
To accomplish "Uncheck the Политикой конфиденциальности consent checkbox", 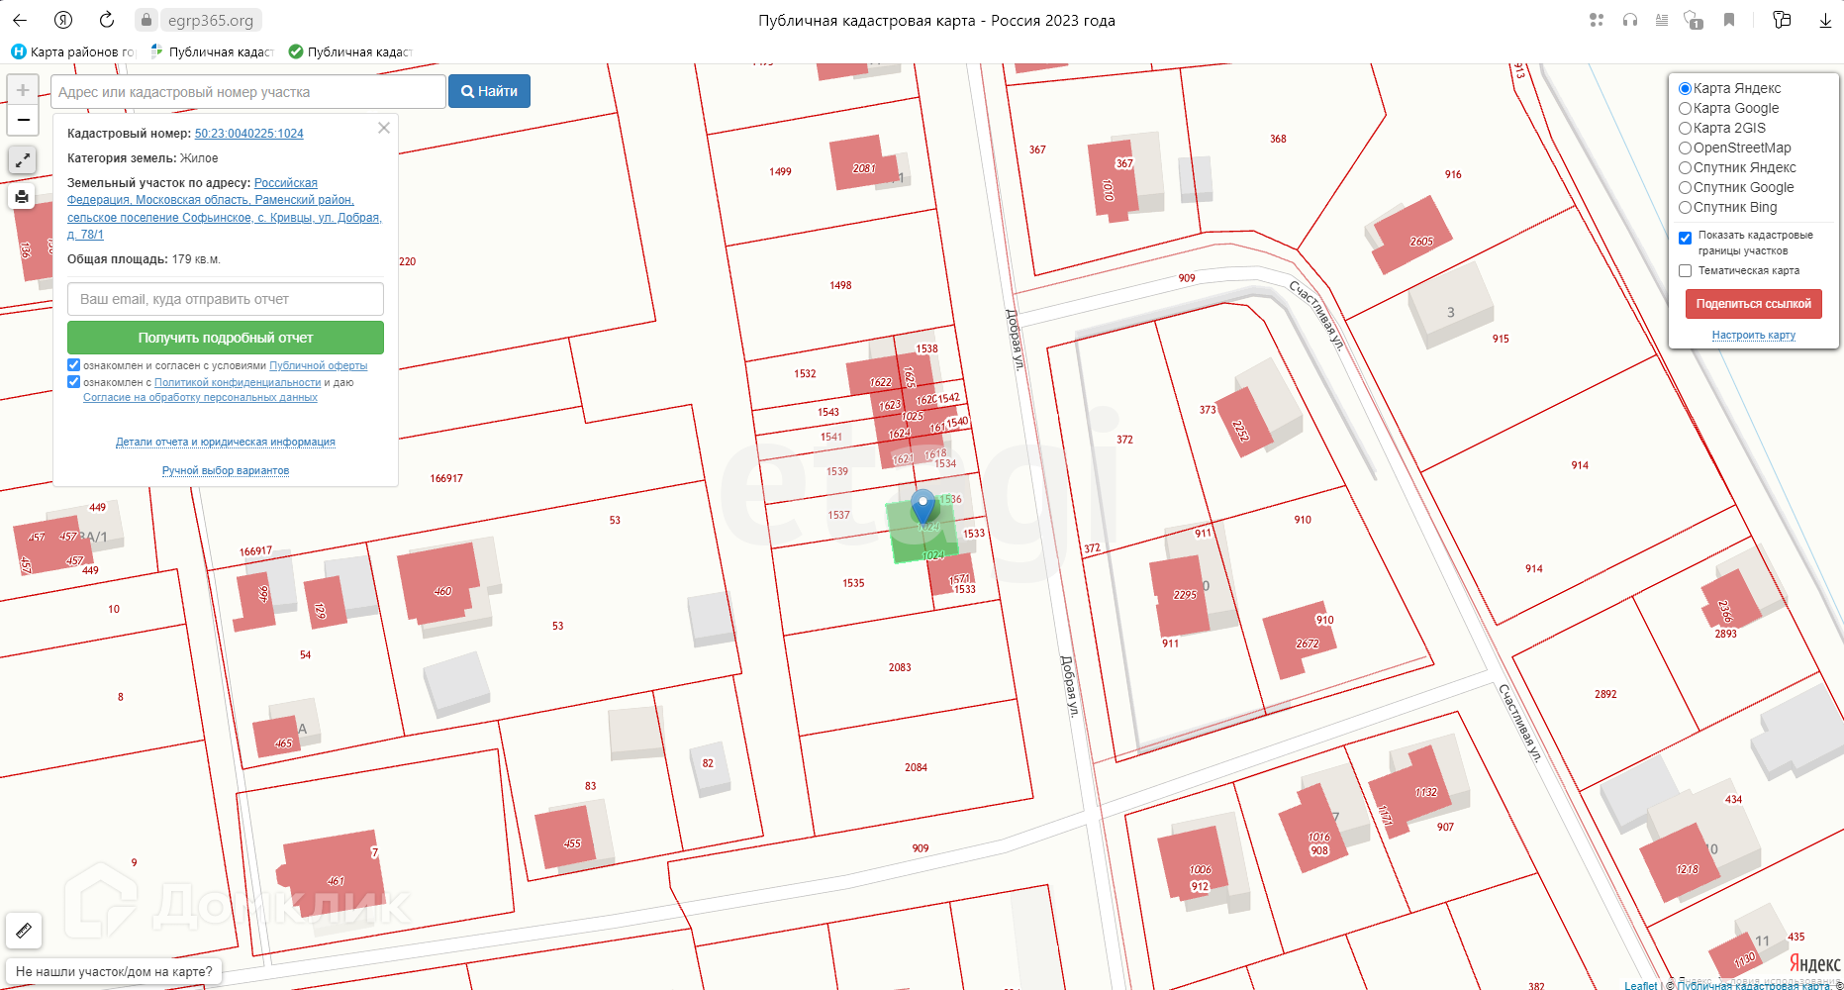I will pyautogui.click(x=73, y=381).
